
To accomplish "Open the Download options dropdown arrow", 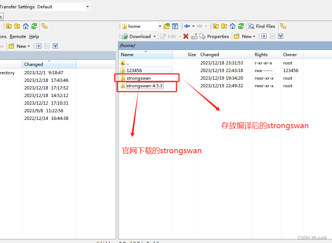I will tap(154, 37).
